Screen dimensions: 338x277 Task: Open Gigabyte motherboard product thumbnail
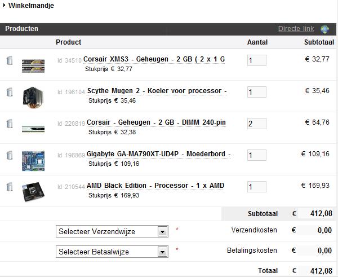(x=33, y=161)
